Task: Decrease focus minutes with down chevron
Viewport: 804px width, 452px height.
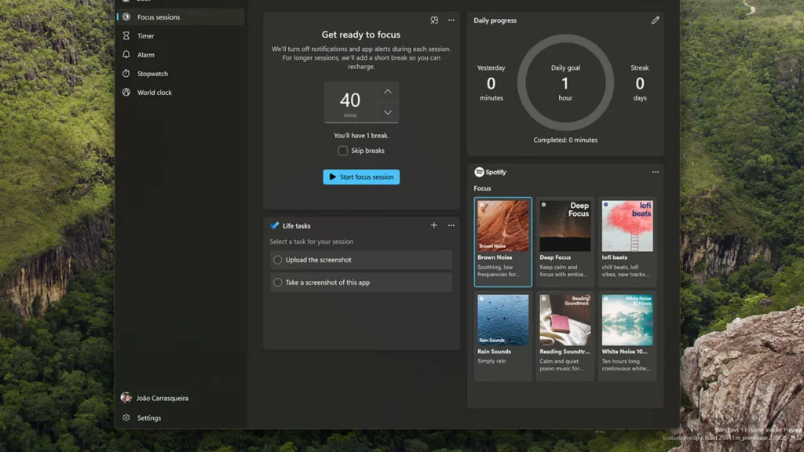Action: [388, 112]
